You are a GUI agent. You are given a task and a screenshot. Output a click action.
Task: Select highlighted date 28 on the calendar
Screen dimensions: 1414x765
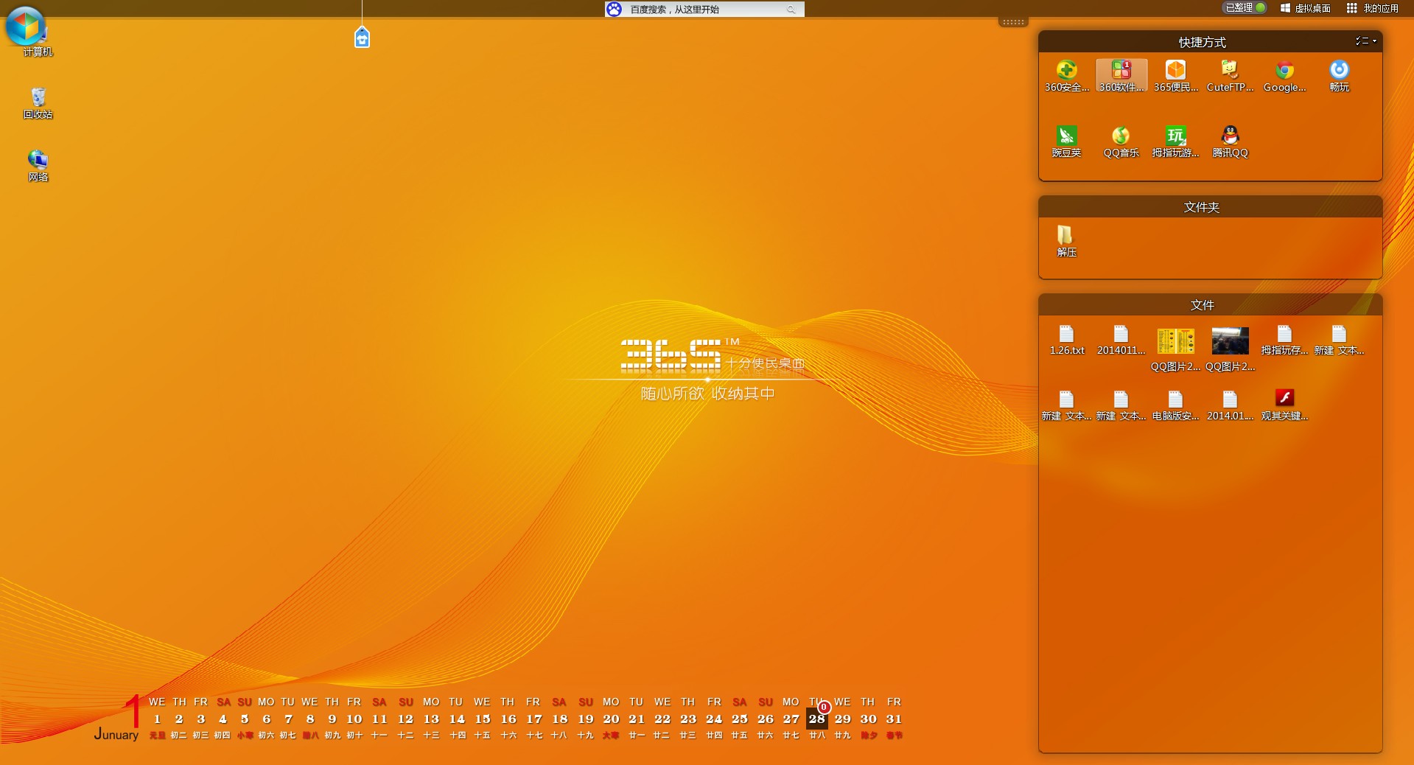click(x=816, y=719)
